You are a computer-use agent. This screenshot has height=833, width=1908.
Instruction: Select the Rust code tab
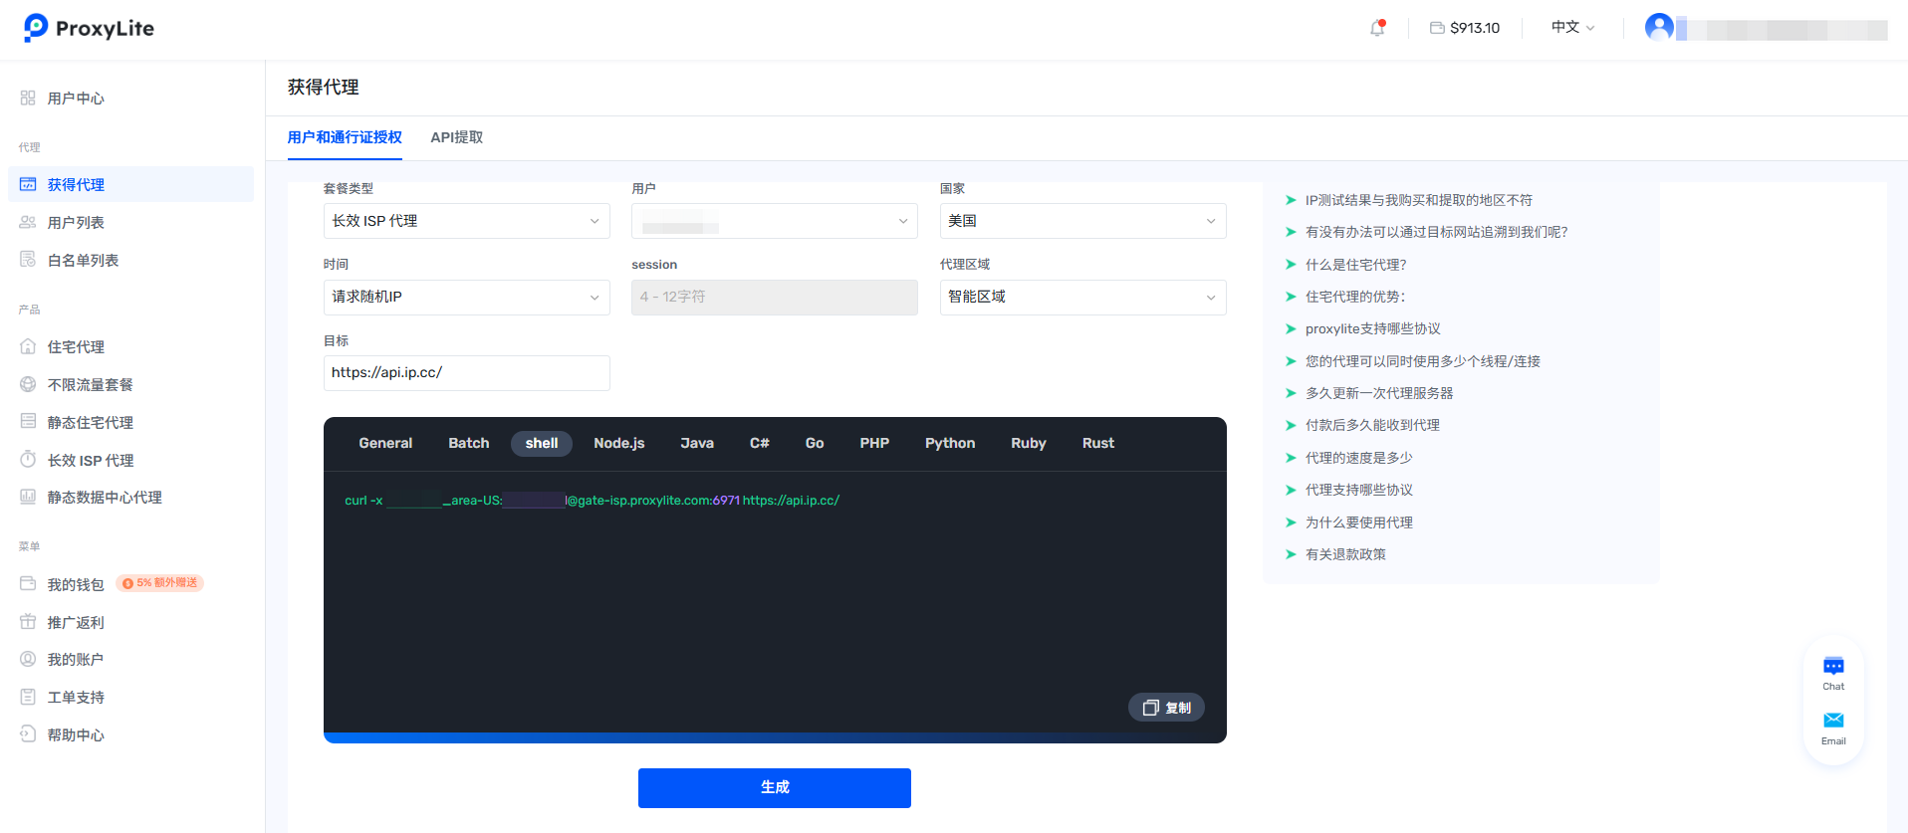point(1098,443)
